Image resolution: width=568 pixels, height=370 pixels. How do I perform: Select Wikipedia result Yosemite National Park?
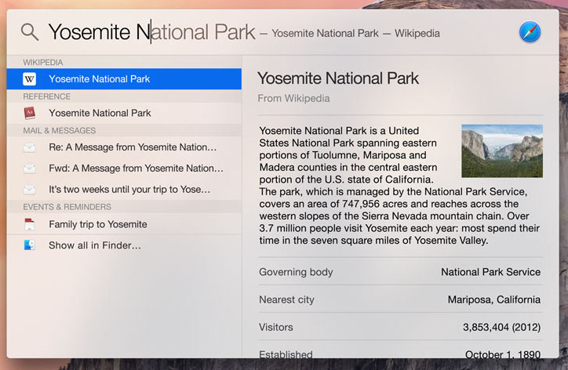(100, 79)
